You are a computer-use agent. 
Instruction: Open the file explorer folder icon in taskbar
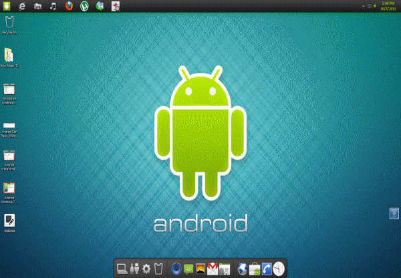pos(37,7)
